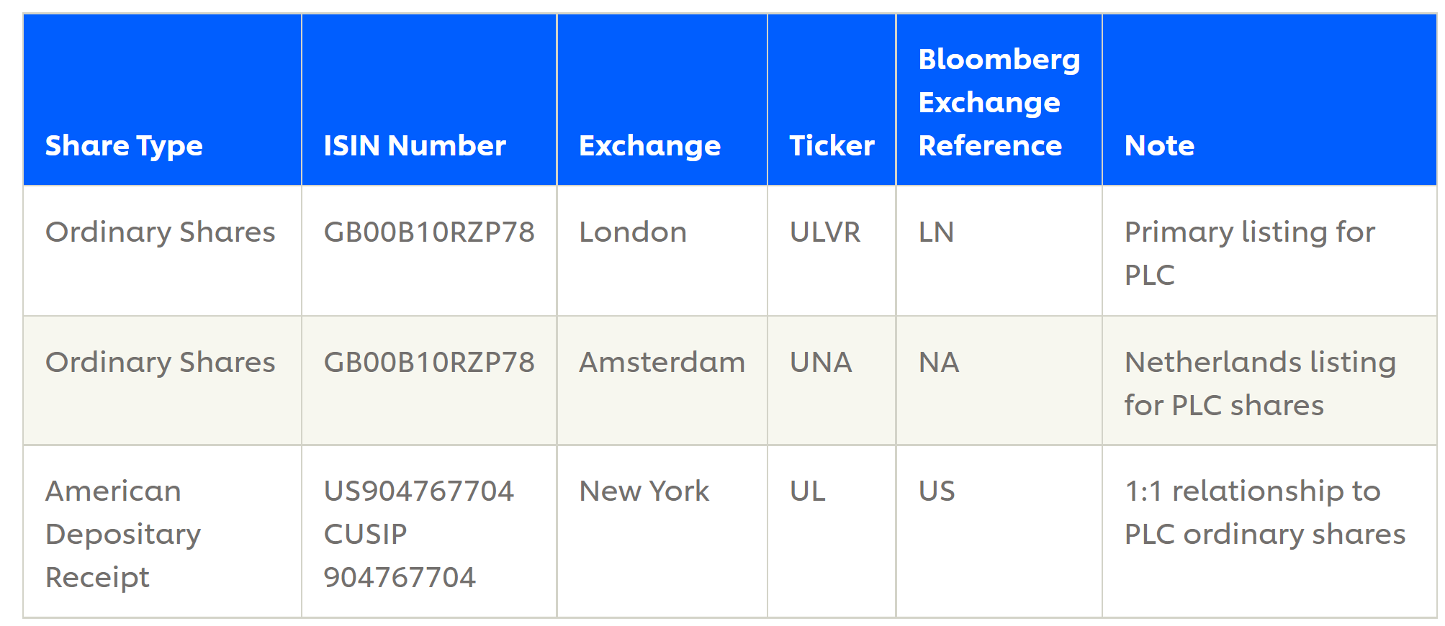Click the Bloomberg Exchange Reference header
1445x626 pixels.
pyautogui.click(x=999, y=102)
